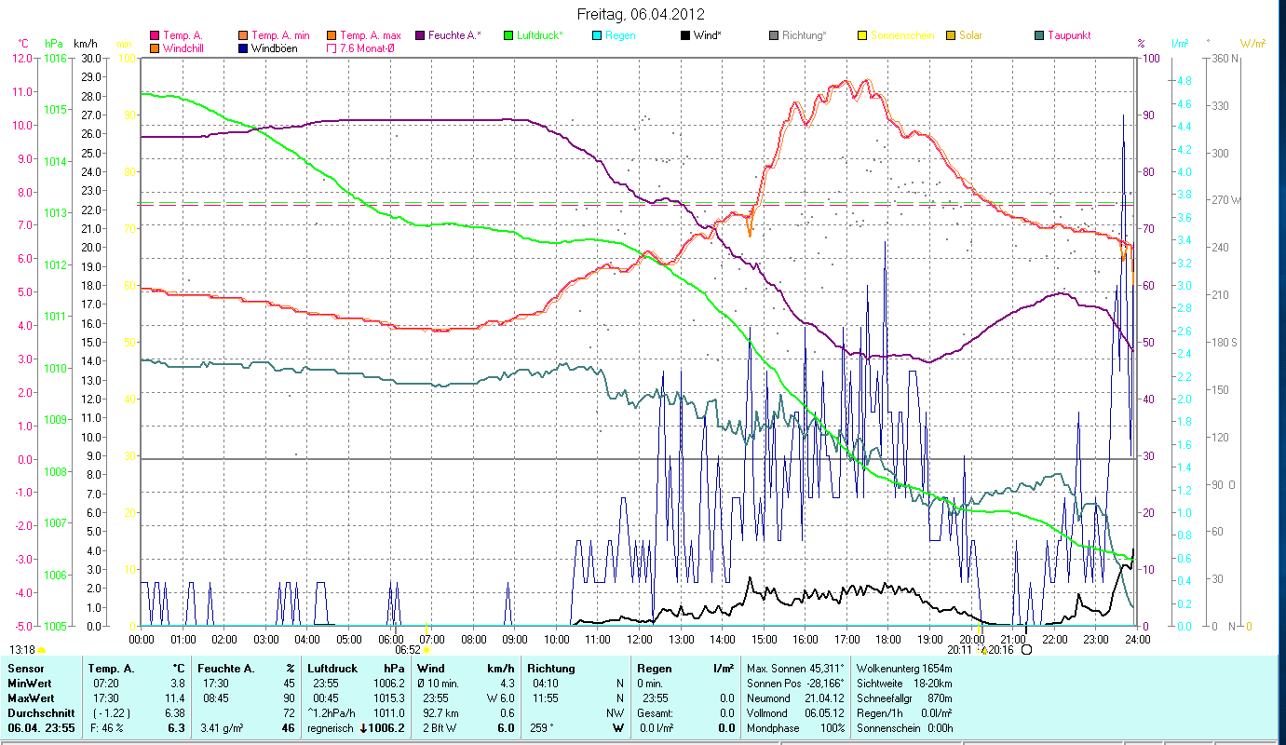Click the red pressure trend arrow by 1006.2
The image size is (1286, 745).
coord(363,728)
